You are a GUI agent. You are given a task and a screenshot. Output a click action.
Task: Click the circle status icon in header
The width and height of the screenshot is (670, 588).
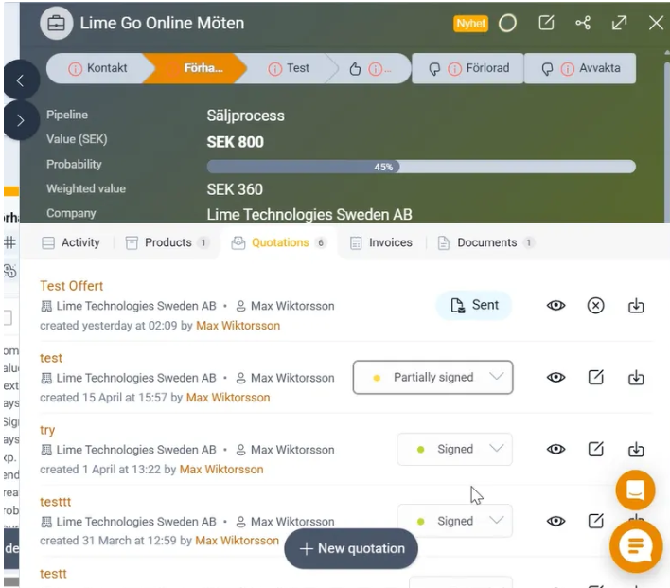point(507,23)
